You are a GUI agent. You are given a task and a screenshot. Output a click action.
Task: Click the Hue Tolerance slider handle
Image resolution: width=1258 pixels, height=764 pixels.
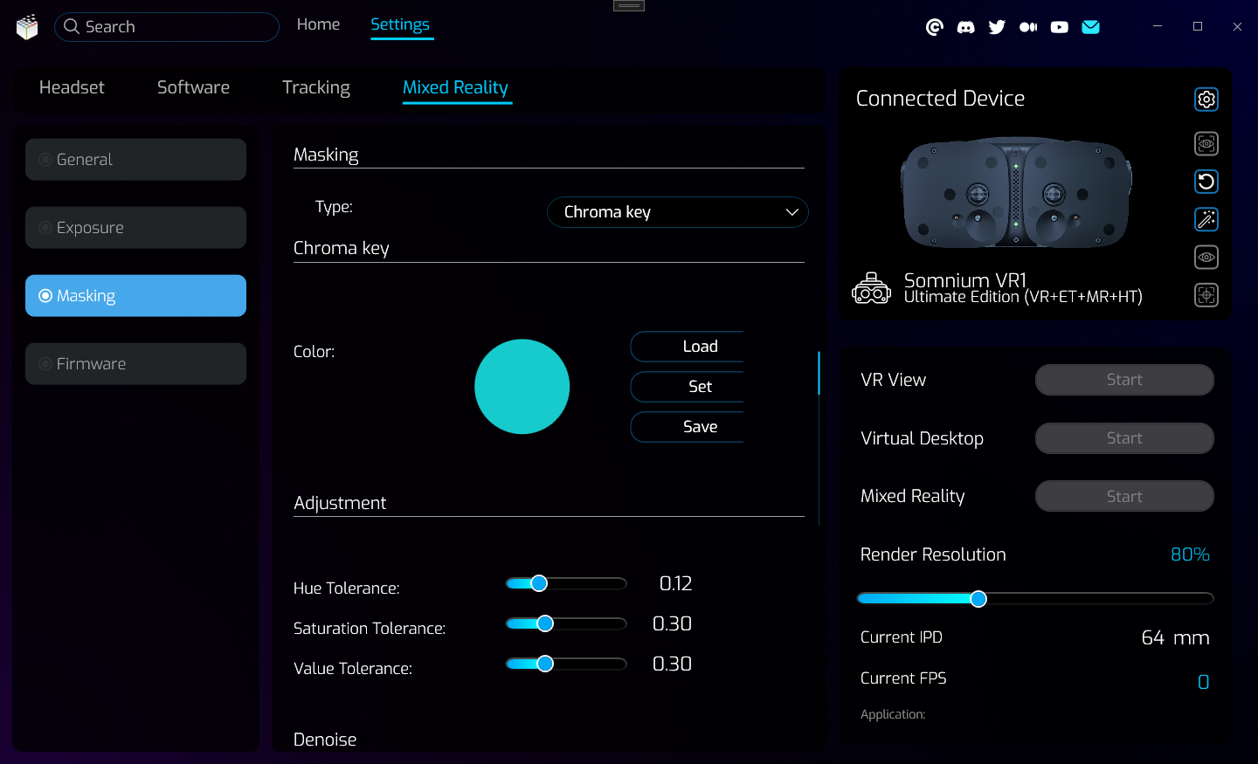pos(539,583)
